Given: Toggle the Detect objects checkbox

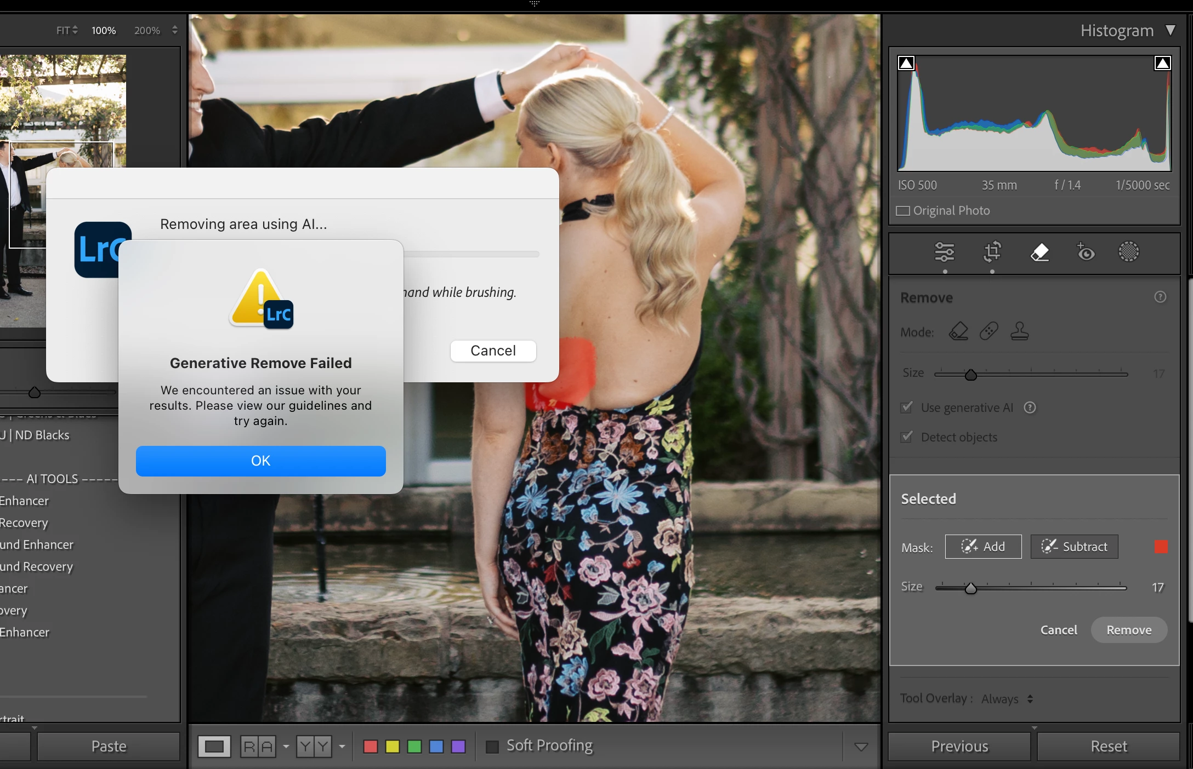Looking at the screenshot, I should (x=907, y=437).
